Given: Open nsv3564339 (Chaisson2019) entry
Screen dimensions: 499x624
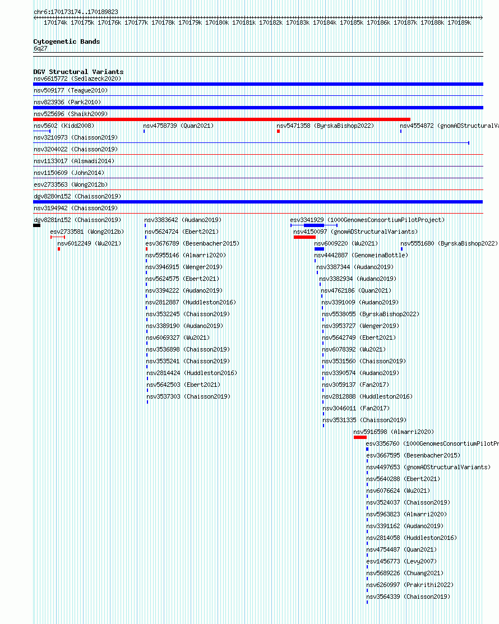Looking at the screenshot, I should coord(408,597).
